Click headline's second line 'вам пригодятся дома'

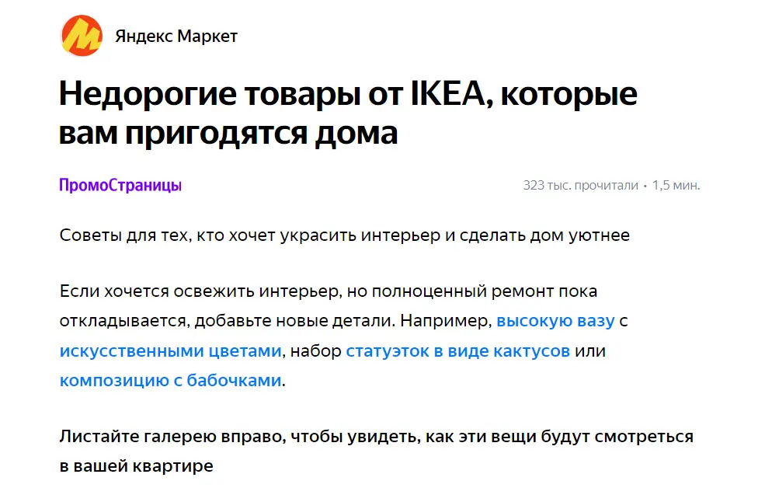tap(228, 134)
